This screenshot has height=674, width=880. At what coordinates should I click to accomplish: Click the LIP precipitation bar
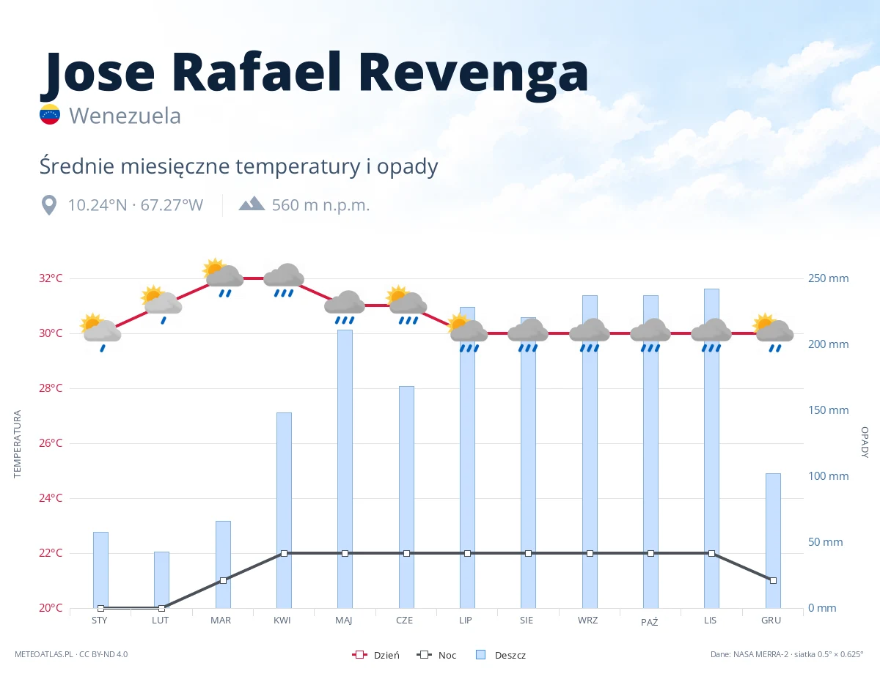click(x=467, y=457)
